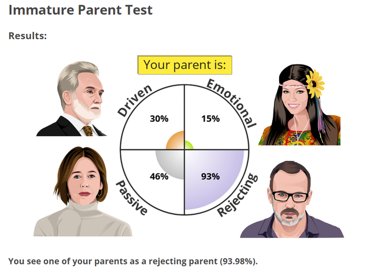
Task: Select the 46% value in Passive quadrant
Action: pos(159,176)
